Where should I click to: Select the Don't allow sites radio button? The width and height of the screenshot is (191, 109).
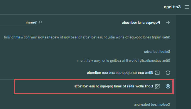pyautogui.click(x=168, y=86)
